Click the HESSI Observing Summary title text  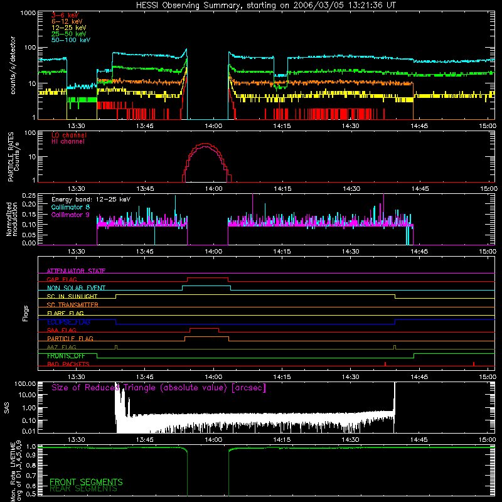pyautogui.click(x=265, y=6)
